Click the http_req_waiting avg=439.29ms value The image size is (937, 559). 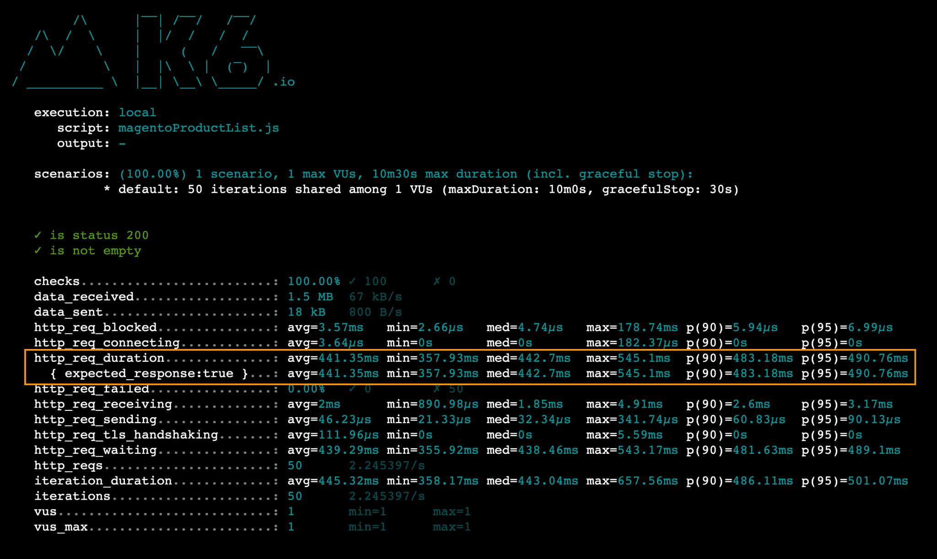pos(333,451)
